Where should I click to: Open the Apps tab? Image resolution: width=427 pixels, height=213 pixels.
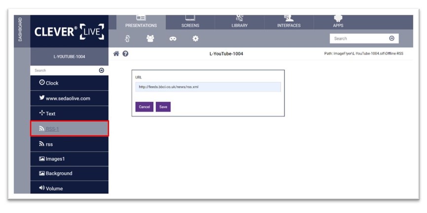click(338, 22)
